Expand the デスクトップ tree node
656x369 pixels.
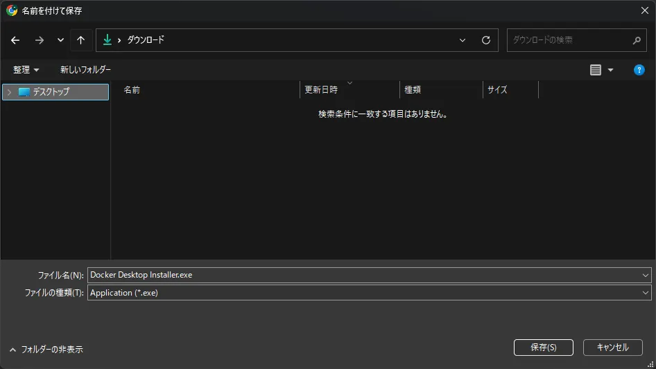coord(9,92)
